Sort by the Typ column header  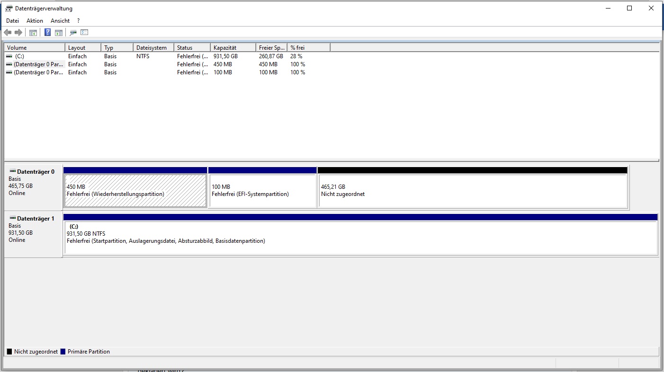(117, 48)
